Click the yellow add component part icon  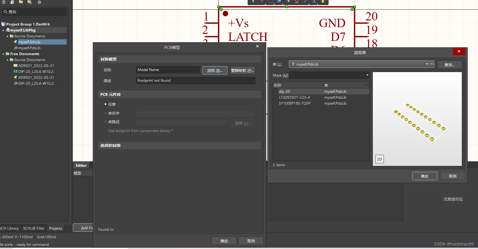tap(323, 1)
